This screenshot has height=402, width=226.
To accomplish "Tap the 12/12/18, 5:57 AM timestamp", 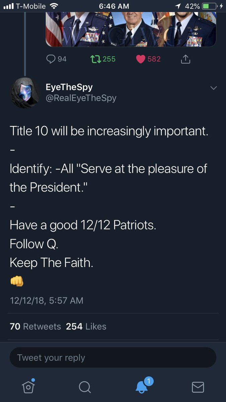I will point(47,300).
